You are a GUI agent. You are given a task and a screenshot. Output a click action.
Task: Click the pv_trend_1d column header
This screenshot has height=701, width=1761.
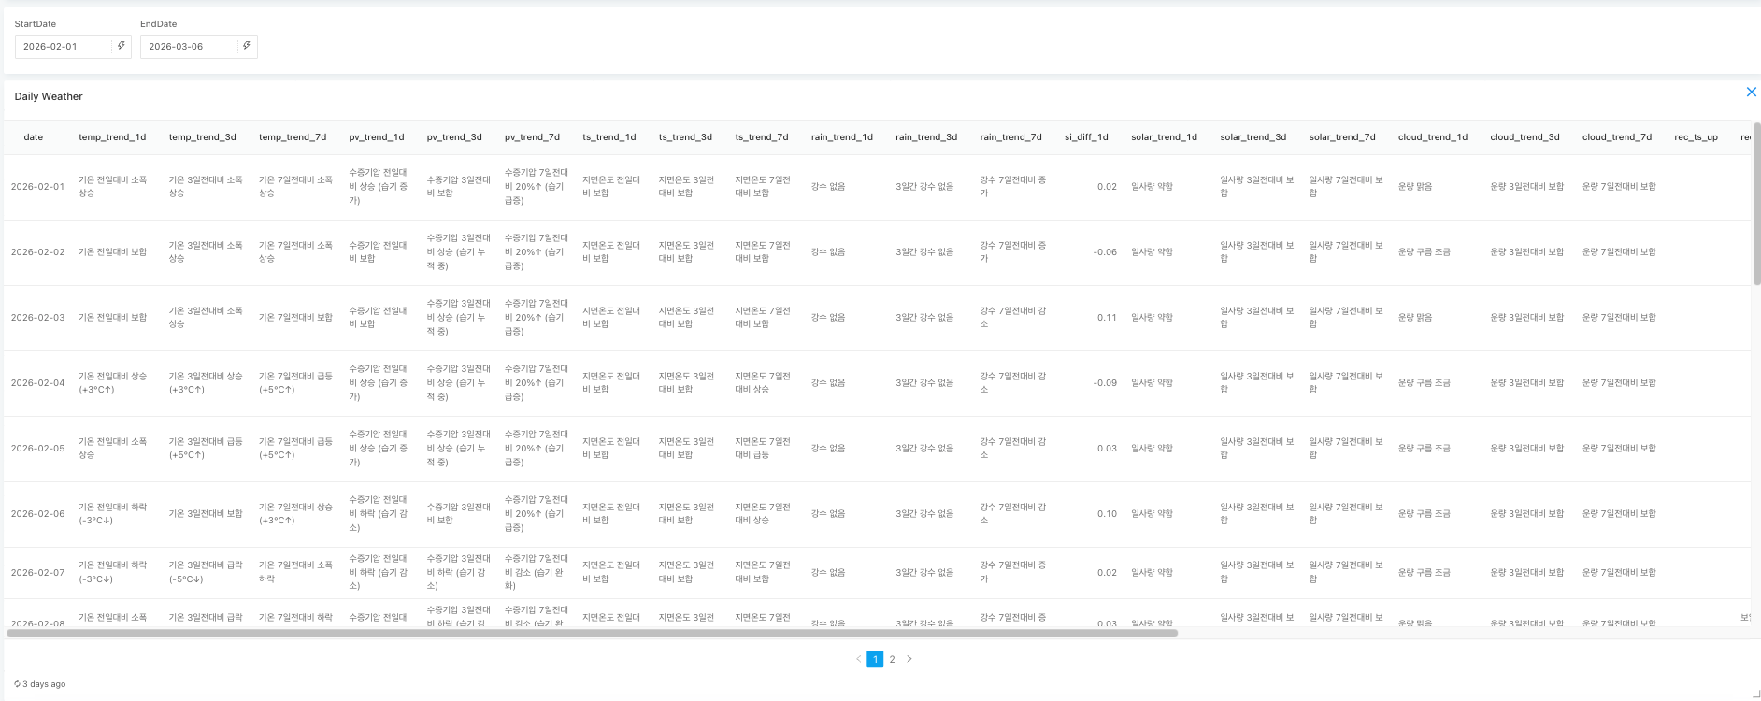pyautogui.click(x=377, y=137)
